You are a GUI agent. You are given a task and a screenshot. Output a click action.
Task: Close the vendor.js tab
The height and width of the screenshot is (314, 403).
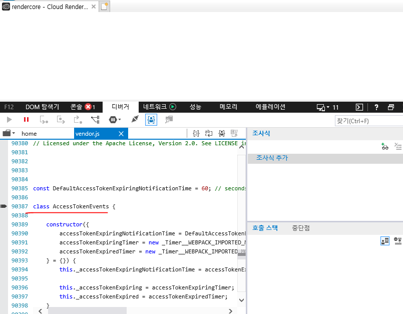(x=121, y=134)
